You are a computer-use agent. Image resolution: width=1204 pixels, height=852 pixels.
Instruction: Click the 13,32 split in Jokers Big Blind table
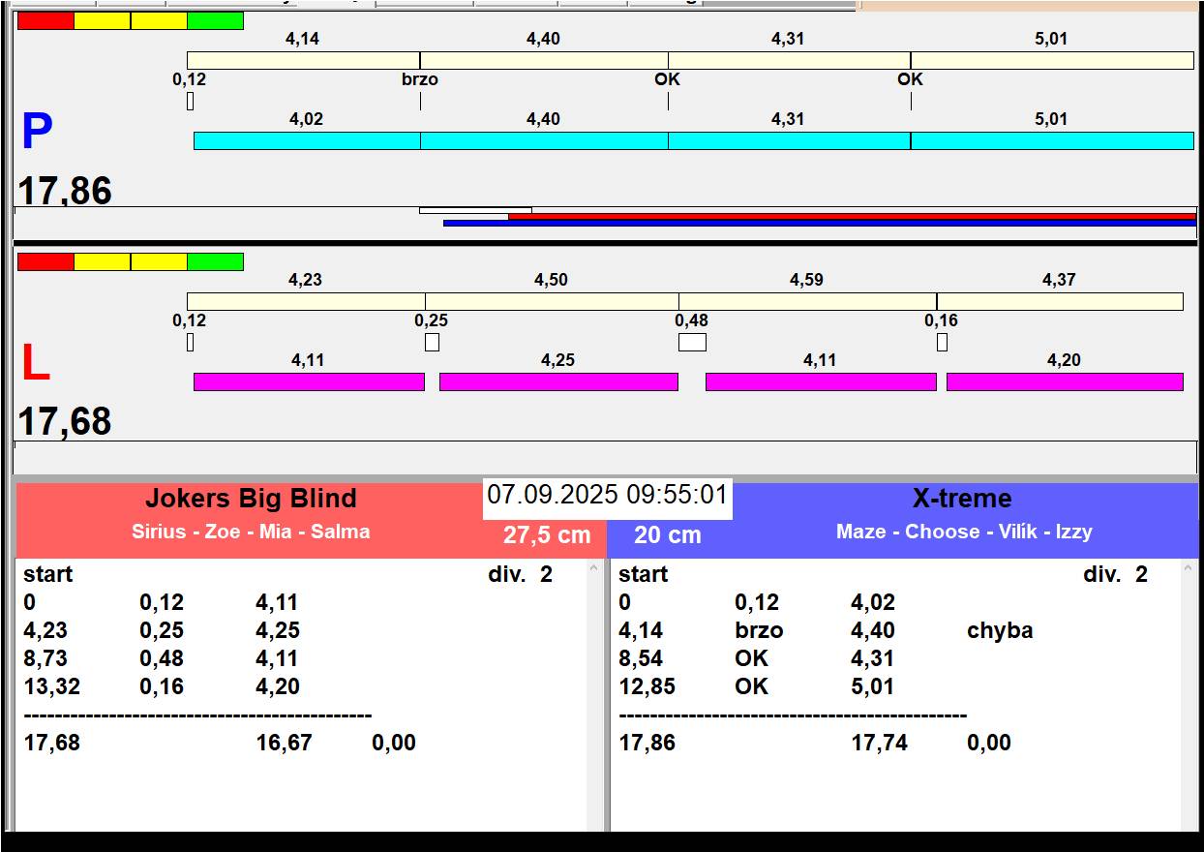pyautogui.click(x=51, y=686)
